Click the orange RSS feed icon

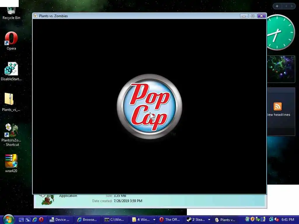click(278, 106)
